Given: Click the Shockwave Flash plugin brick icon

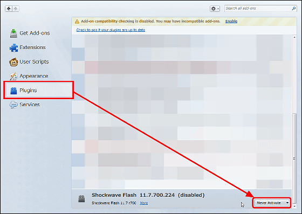Looking at the screenshot, I should (x=81, y=198).
